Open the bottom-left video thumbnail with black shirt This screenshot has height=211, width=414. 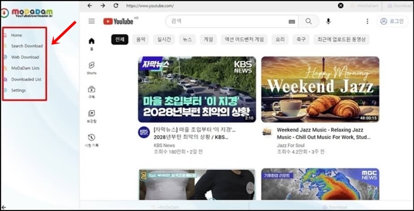click(197, 184)
